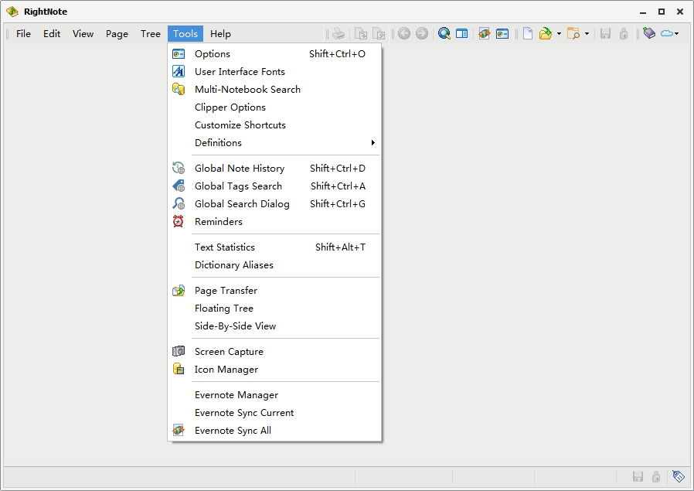This screenshot has width=694, height=491.
Task: Click the open folder icon with green arrow
Action: pos(546,34)
